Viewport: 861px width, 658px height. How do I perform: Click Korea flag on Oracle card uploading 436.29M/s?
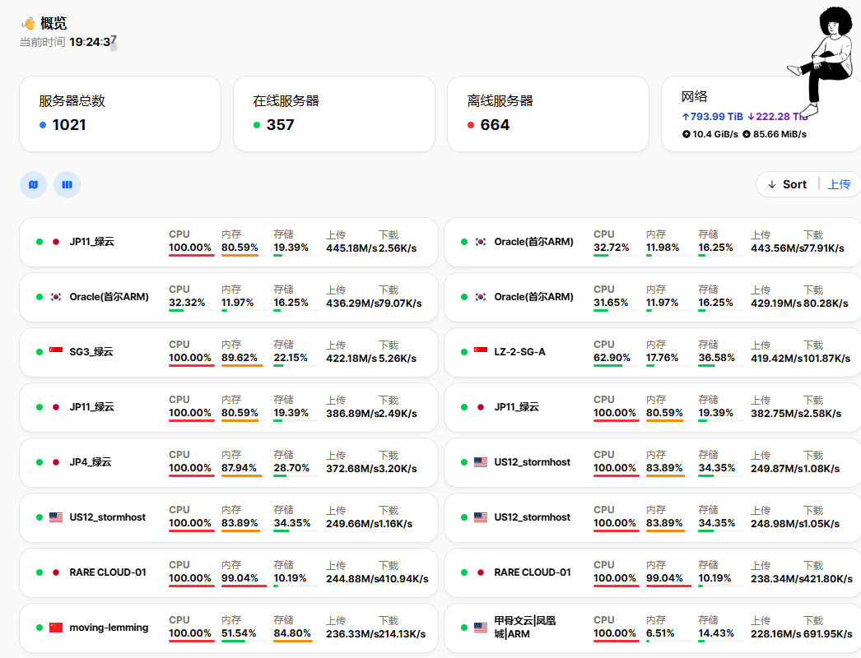click(x=55, y=297)
